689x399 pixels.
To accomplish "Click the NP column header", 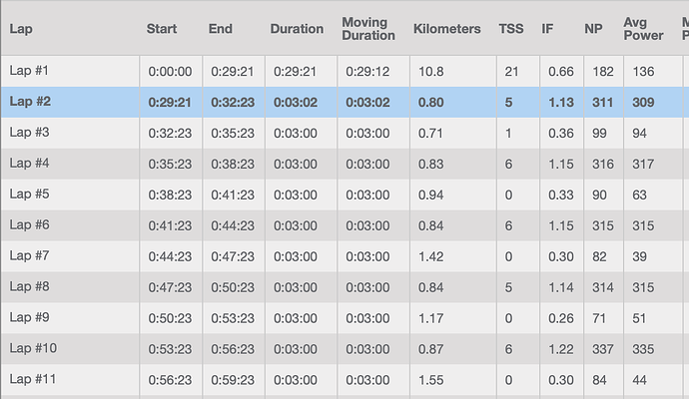I will click(593, 29).
